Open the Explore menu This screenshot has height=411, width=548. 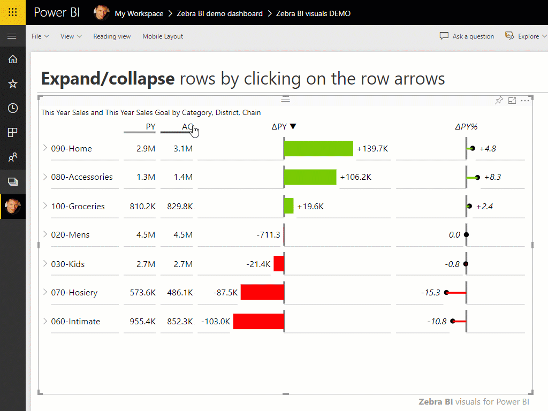coord(525,36)
